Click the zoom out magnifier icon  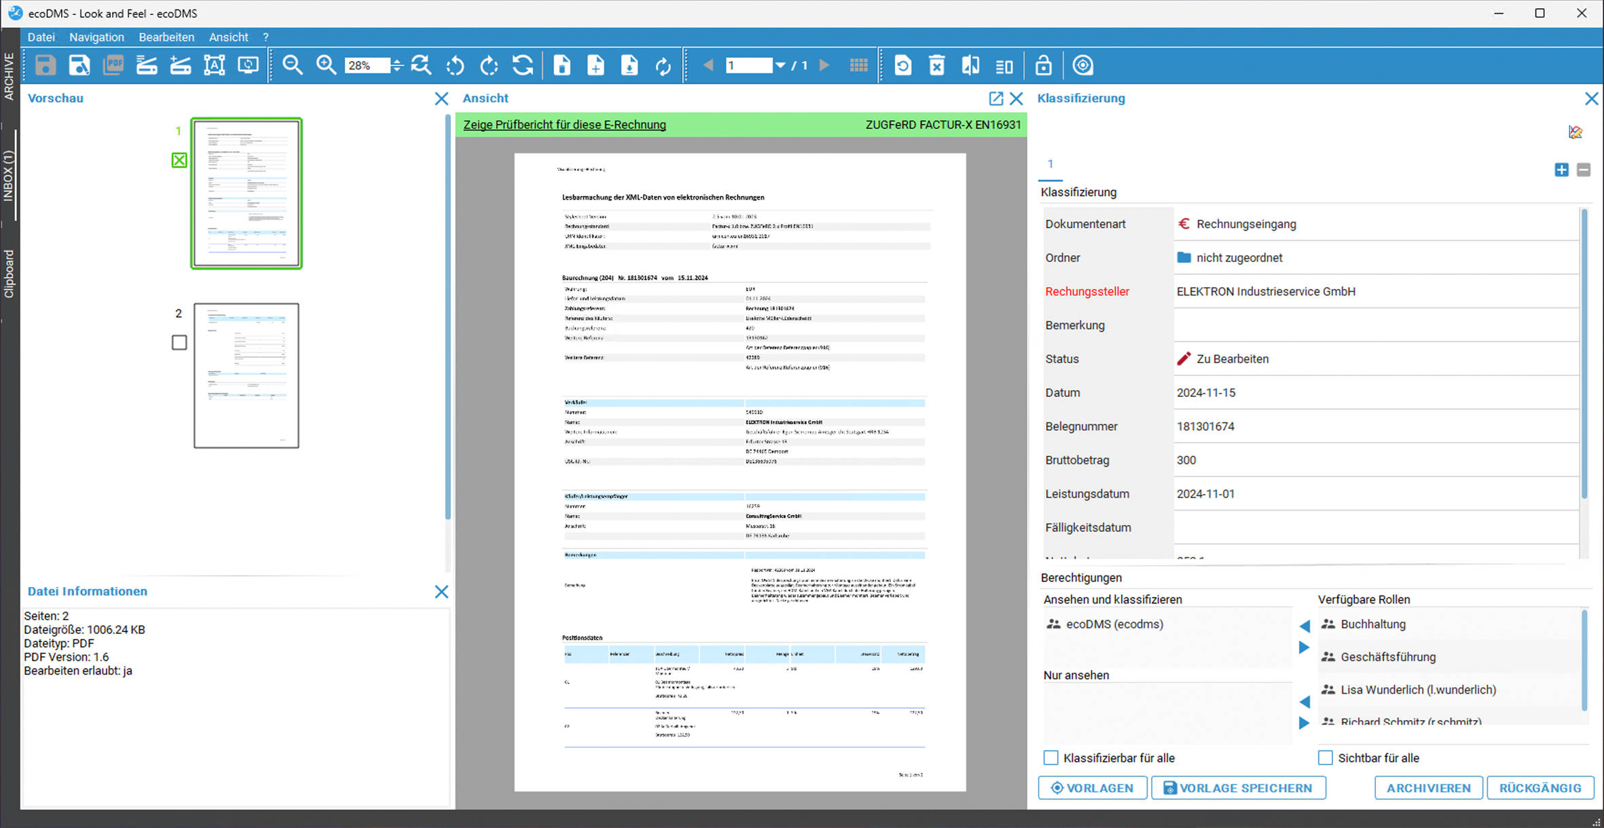coord(293,65)
